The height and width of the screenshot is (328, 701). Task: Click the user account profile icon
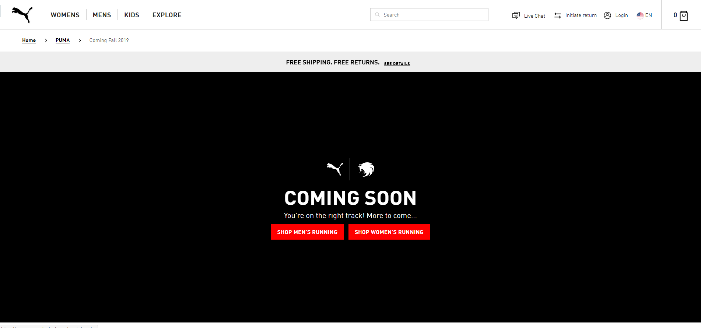pyautogui.click(x=607, y=15)
